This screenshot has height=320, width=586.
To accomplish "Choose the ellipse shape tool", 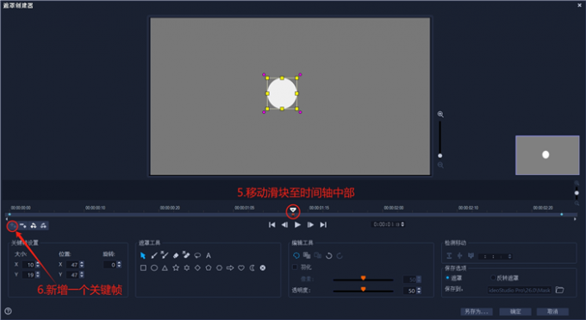I will (x=154, y=268).
